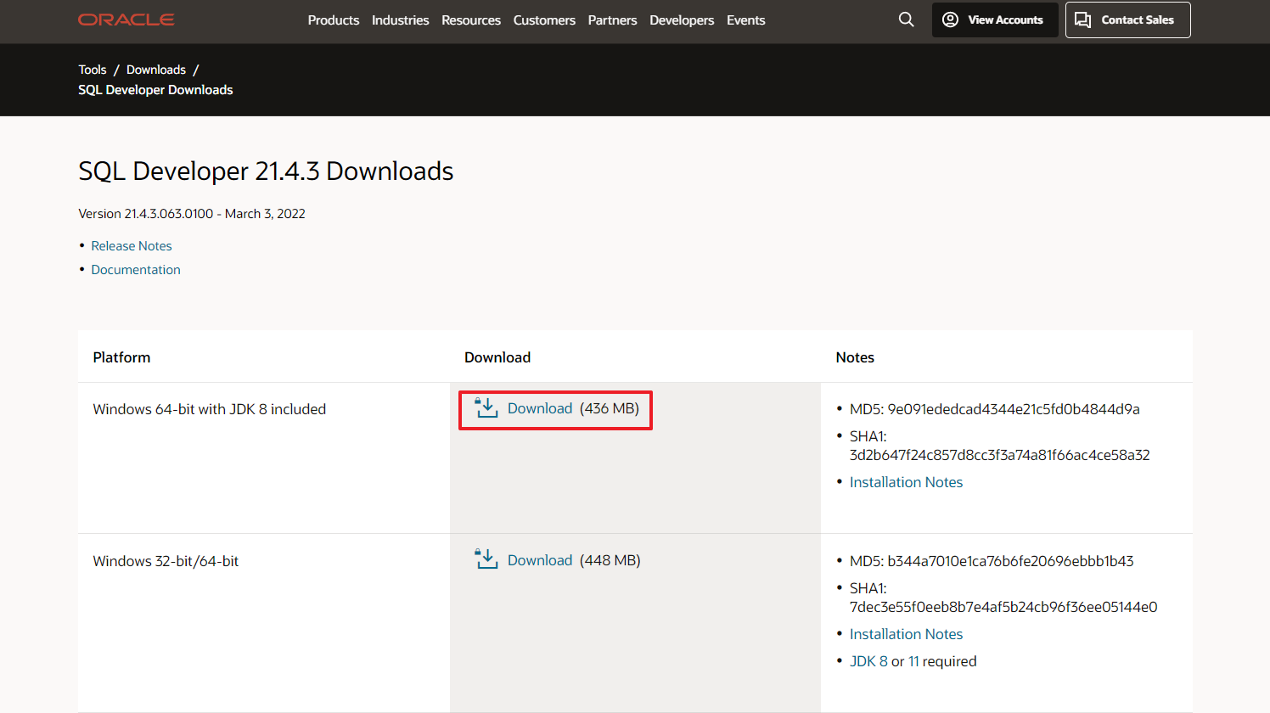The height and width of the screenshot is (713, 1270).
Task: Open the Partners menu
Action: click(x=612, y=20)
